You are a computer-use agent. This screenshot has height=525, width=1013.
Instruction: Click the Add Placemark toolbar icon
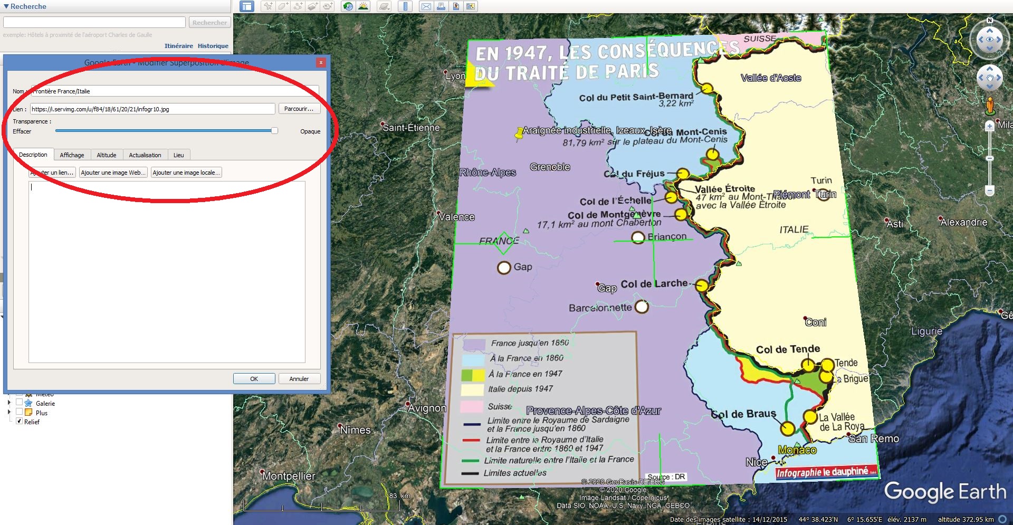[x=269, y=6]
